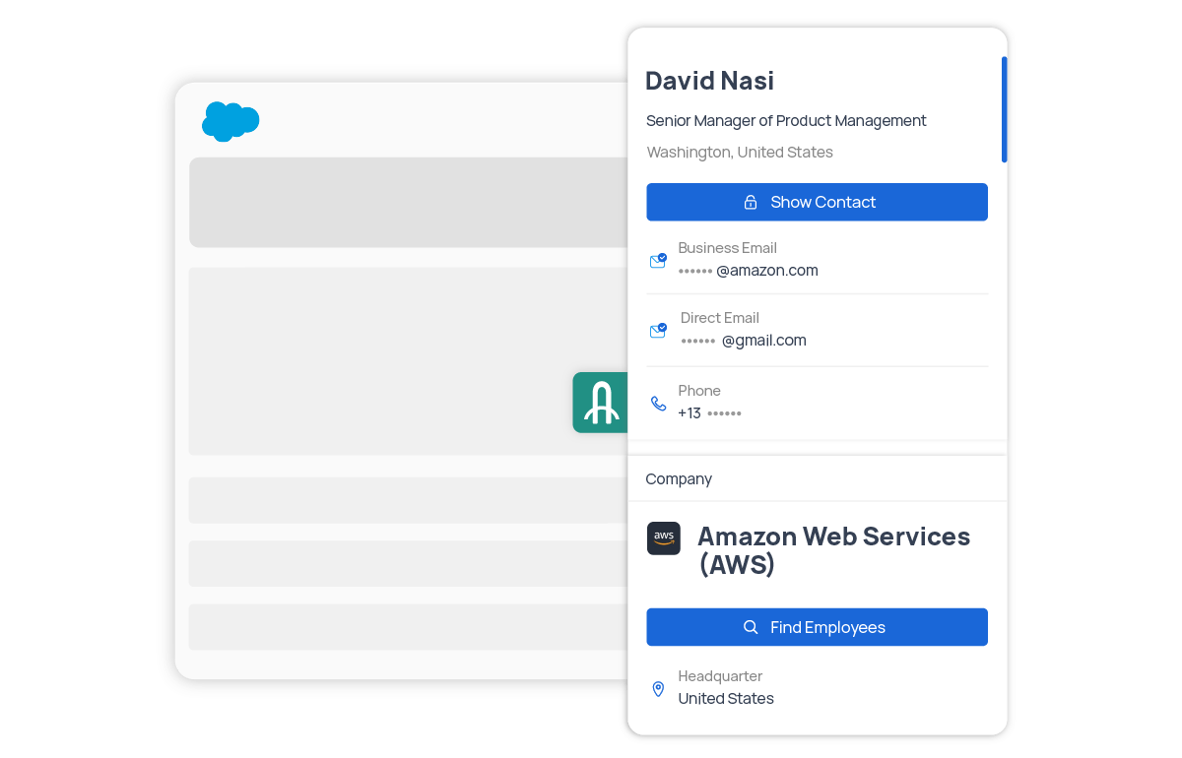Click the AWS company logo
The image size is (1182, 758).
pyautogui.click(x=664, y=538)
